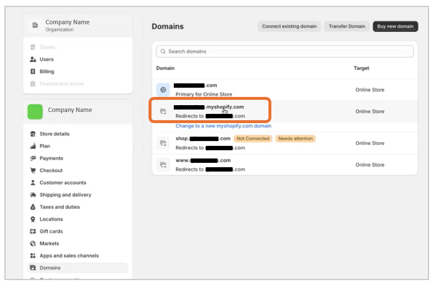Image resolution: width=433 pixels, height=284 pixels.
Task: Click the Apps and sales channels icon
Action: 33,255
